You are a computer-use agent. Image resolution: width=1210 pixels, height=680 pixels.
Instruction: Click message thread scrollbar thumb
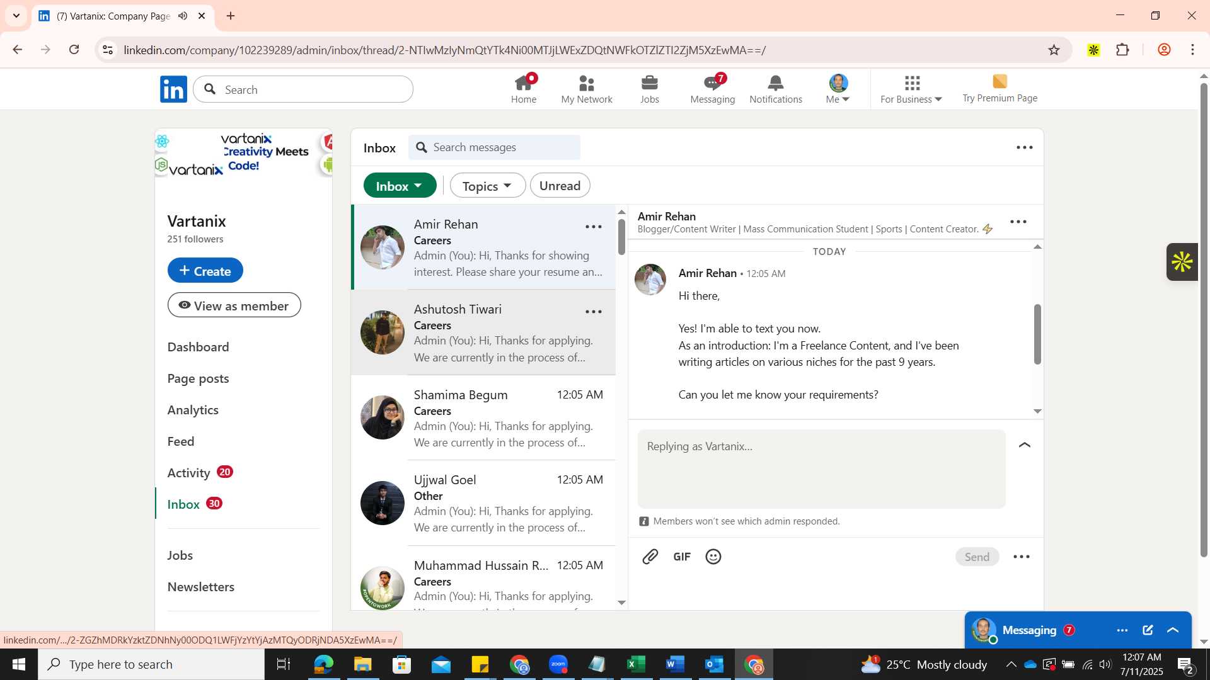point(1037,334)
